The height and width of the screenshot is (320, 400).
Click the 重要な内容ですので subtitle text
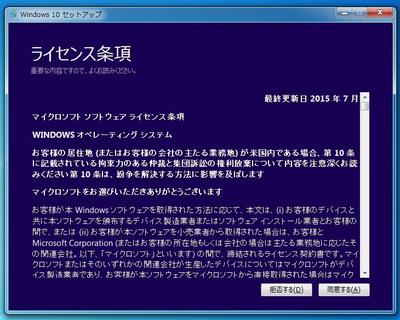83,71
